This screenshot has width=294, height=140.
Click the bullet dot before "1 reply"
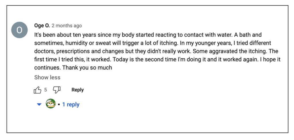(x=59, y=105)
